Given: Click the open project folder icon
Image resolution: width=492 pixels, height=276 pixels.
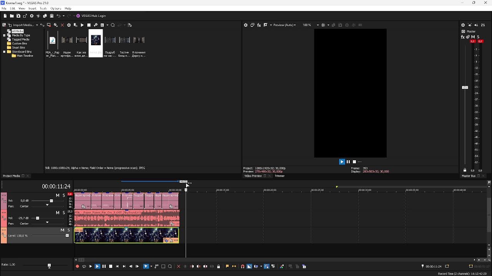Looking at the screenshot, I should pos(12,16).
